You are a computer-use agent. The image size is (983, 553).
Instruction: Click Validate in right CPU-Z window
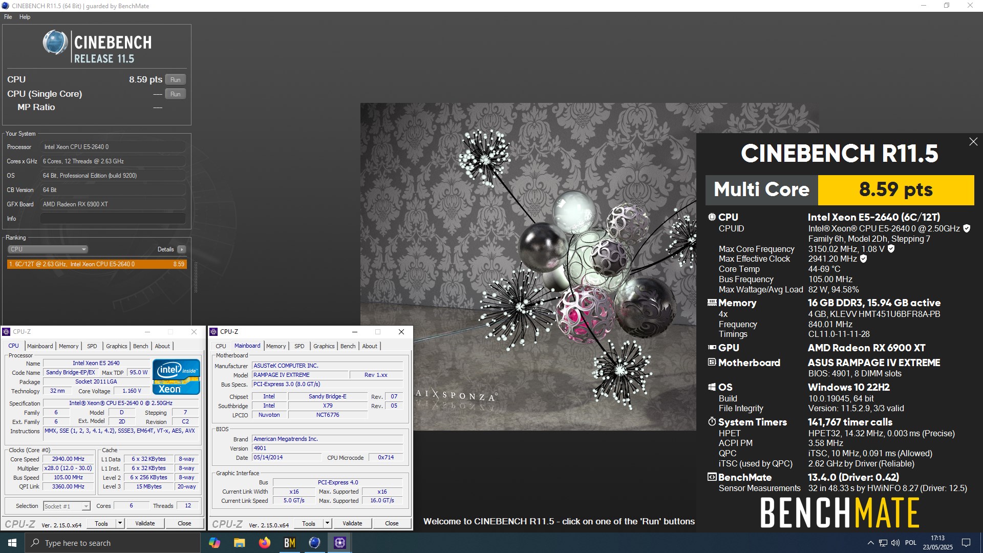[x=352, y=523]
